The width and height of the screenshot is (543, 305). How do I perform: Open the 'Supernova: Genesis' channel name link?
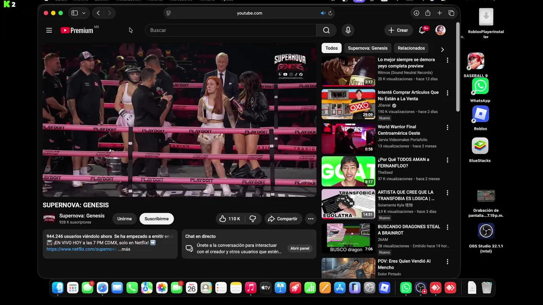point(82,216)
